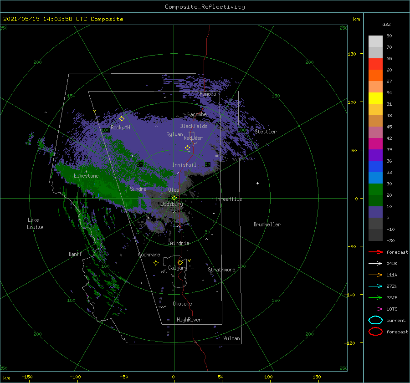The width and height of the screenshot is (410, 383).
Task: Click the dBZ legend heading
Action: point(386,25)
